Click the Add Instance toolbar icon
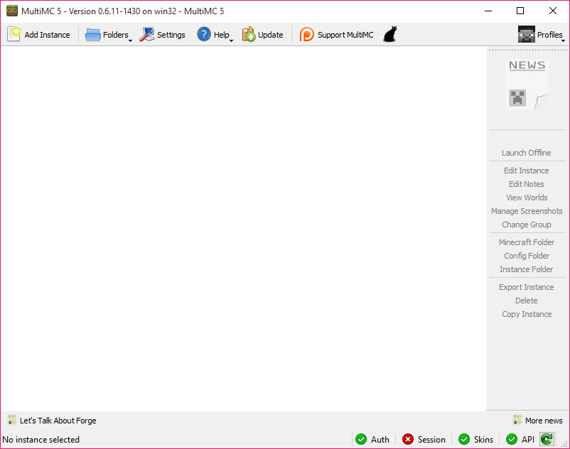The width and height of the screenshot is (570, 449). click(x=14, y=35)
